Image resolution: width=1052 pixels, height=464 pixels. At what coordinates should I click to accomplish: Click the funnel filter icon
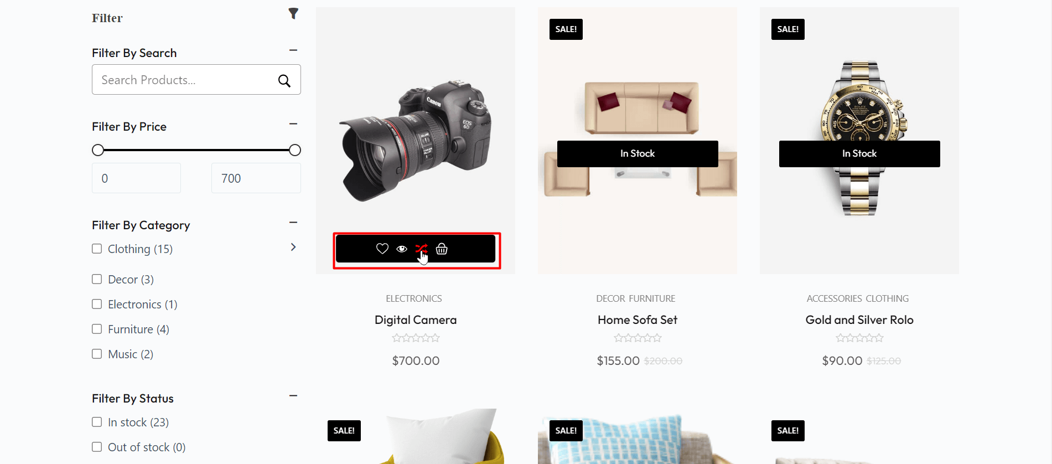(293, 14)
